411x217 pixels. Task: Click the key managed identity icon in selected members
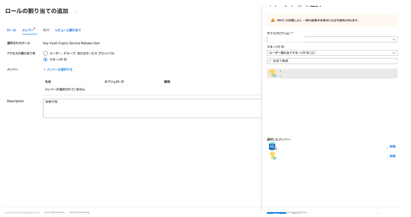(273, 156)
